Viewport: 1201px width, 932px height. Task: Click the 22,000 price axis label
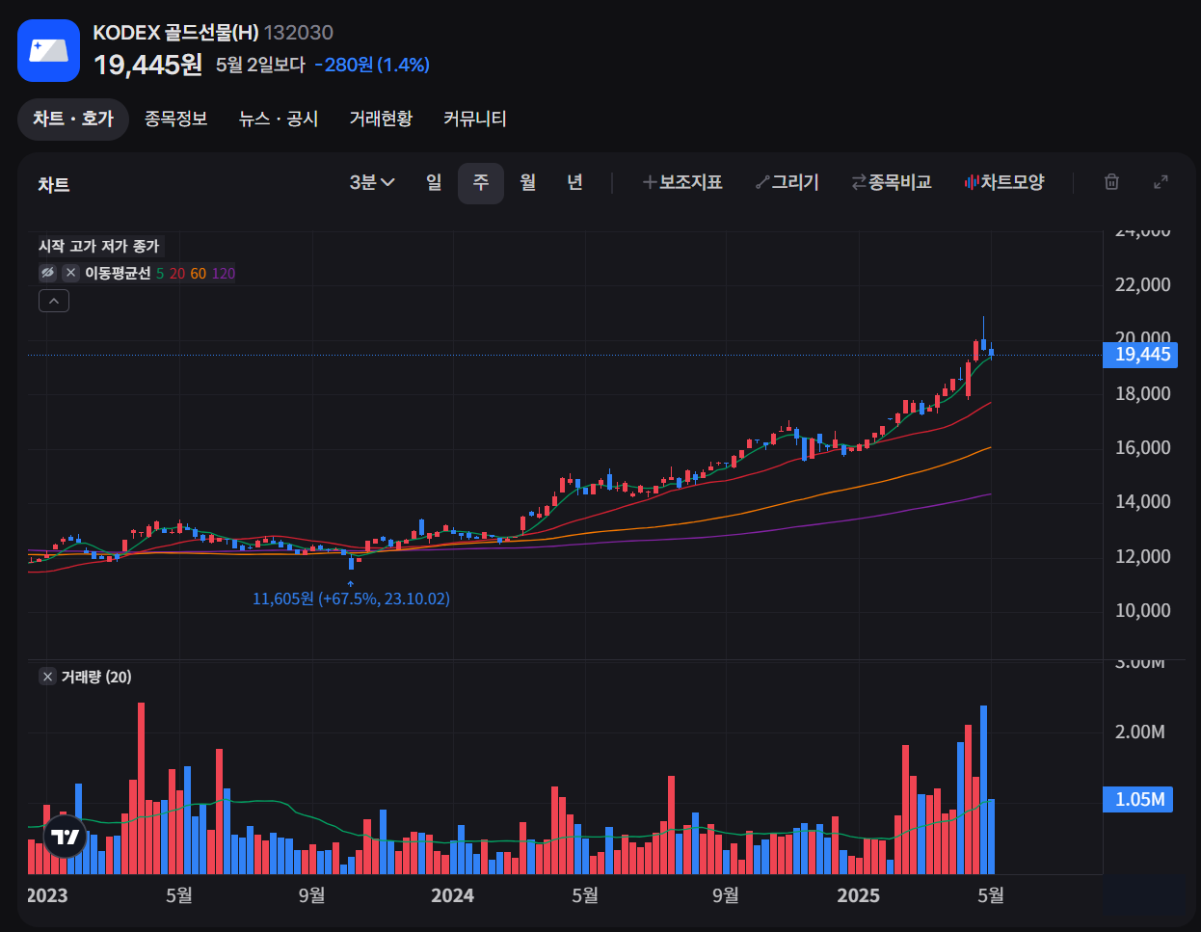coord(1142,284)
